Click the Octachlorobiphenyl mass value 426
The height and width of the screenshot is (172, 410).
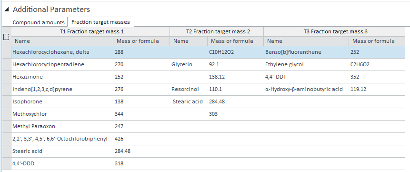[141, 139]
